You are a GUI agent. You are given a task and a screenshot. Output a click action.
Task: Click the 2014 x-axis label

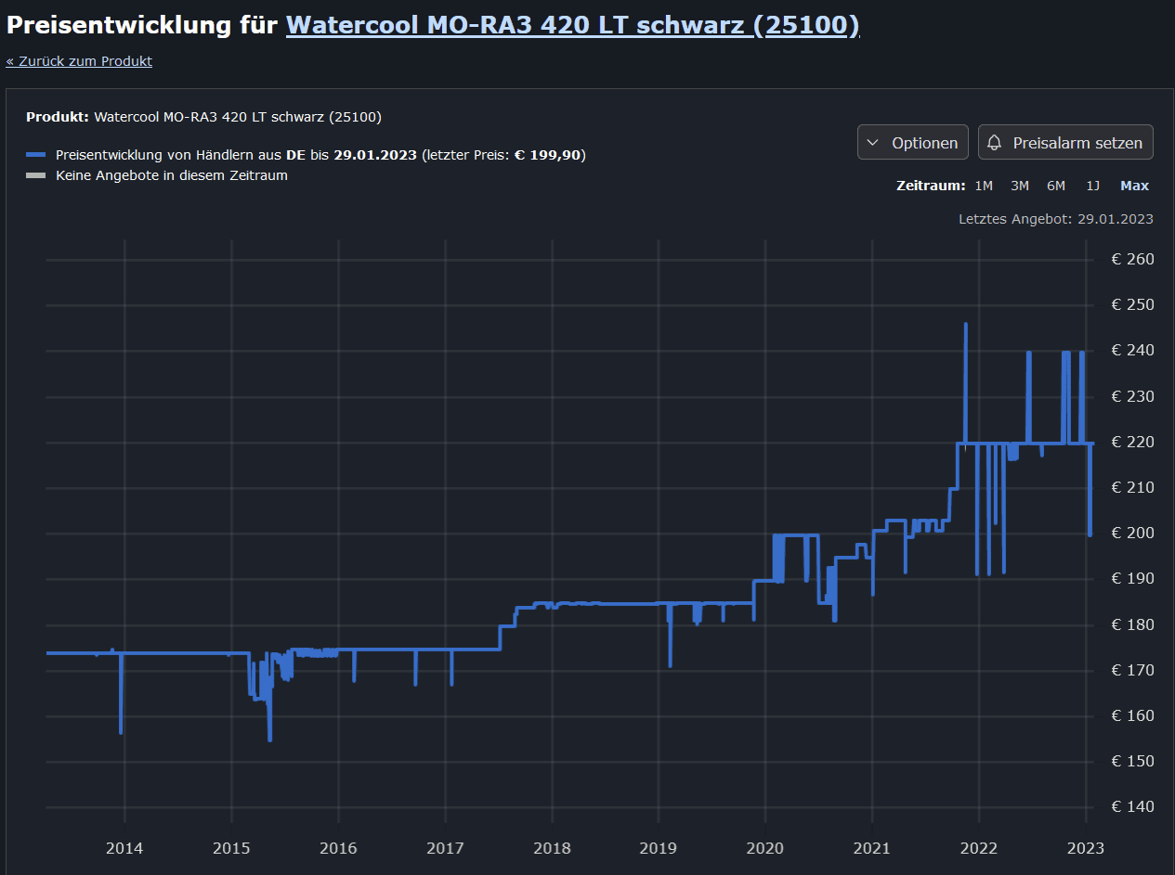[124, 848]
